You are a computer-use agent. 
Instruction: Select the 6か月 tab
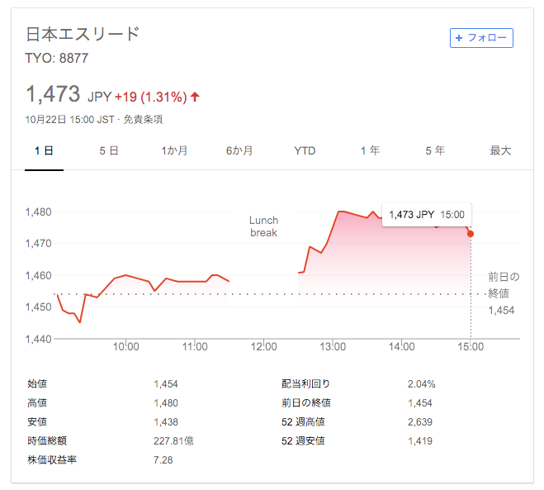[239, 150]
